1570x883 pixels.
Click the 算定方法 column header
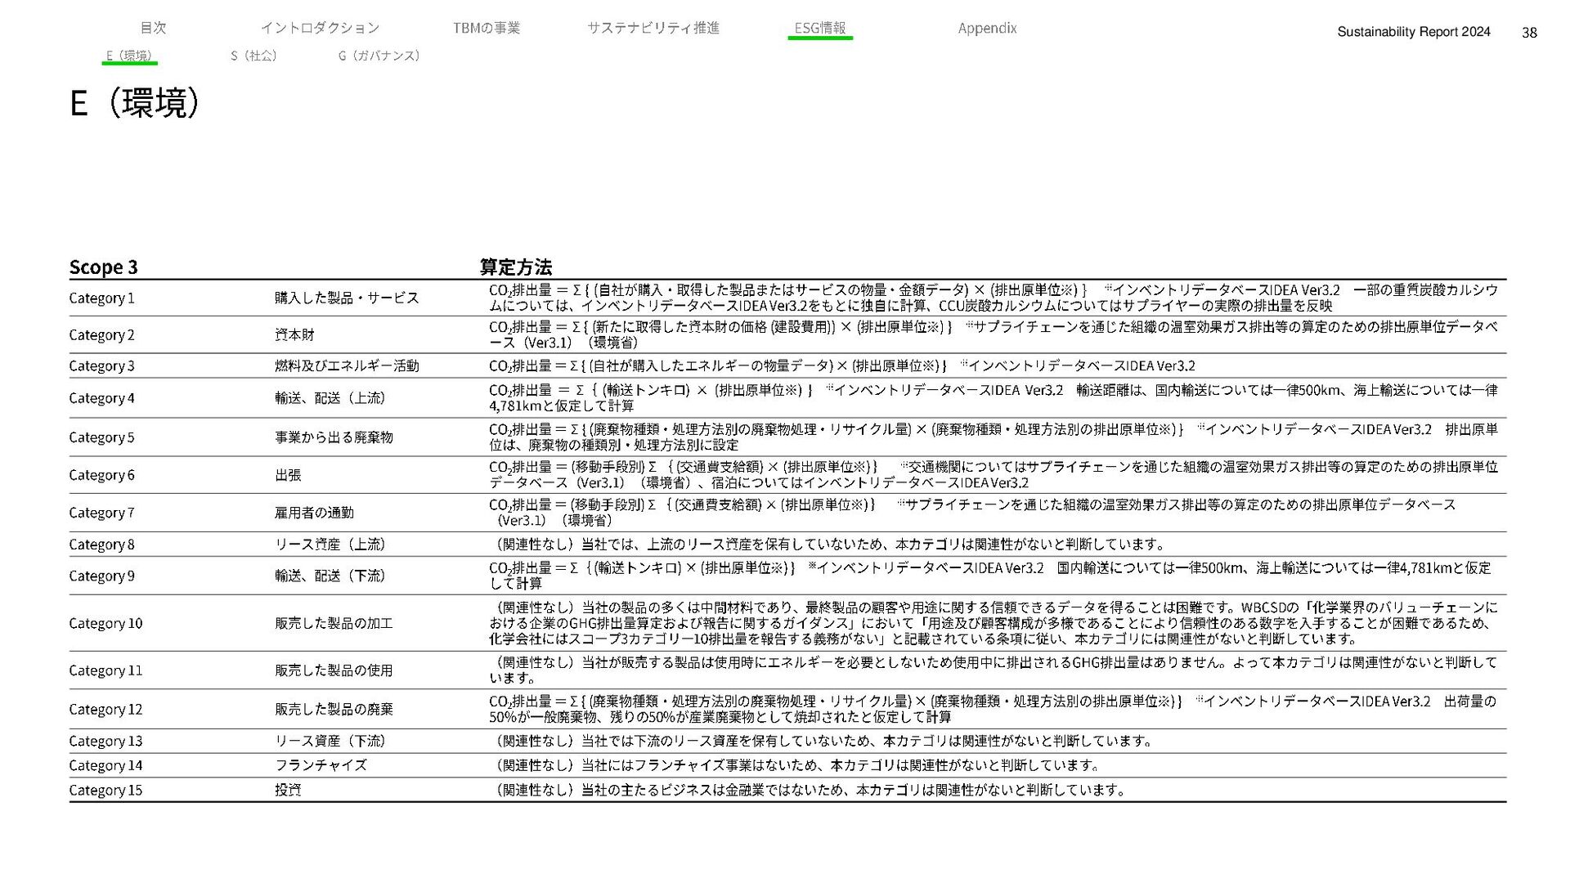(515, 267)
